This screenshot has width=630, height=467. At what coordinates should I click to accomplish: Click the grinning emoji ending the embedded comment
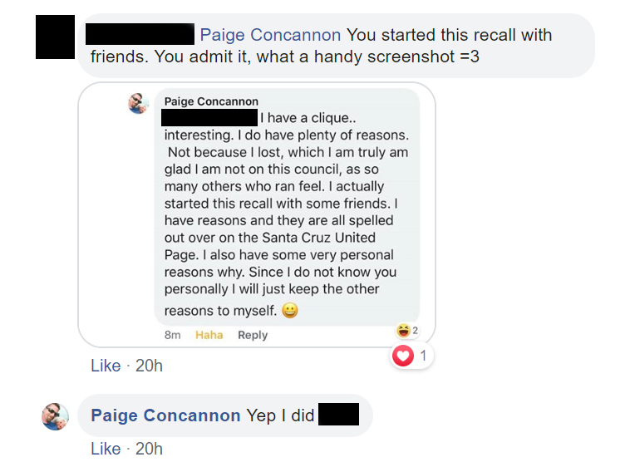[290, 311]
